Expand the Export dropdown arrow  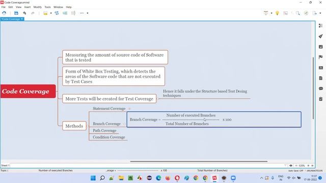[x=320, y=13]
